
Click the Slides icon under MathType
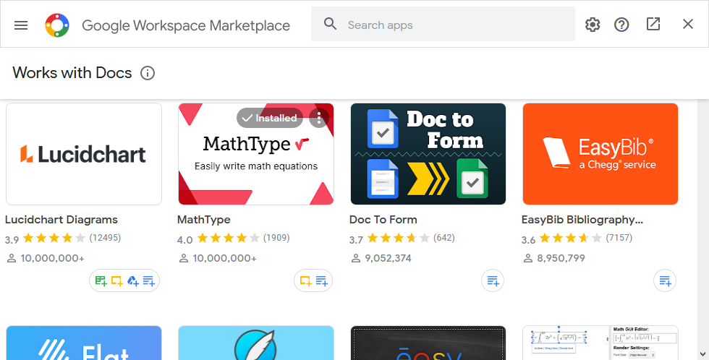[305, 280]
